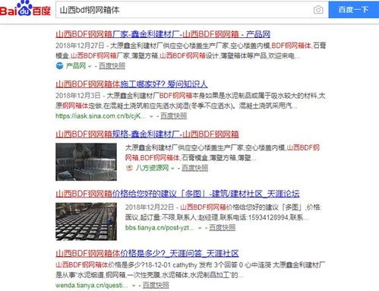Screen dimensions: 379x291
Task: Click snippet line with phone 15934128994
Action: click(217, 217)
